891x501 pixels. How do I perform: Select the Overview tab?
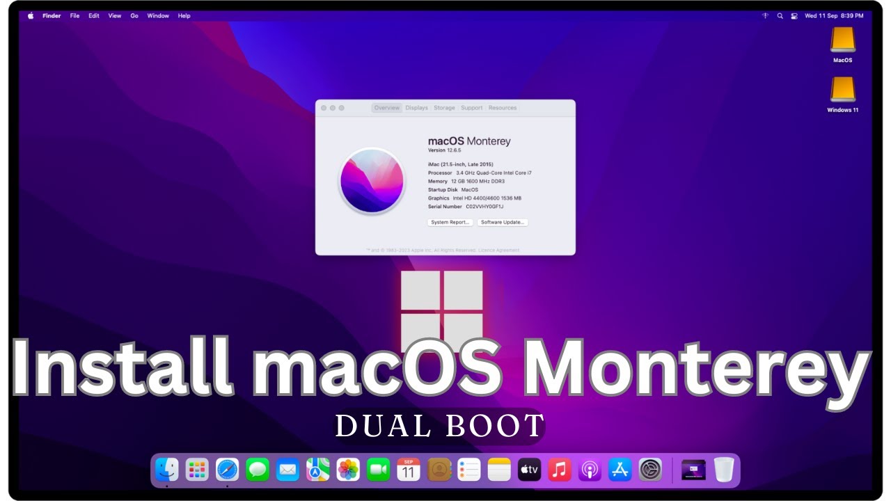pos(386,108)
